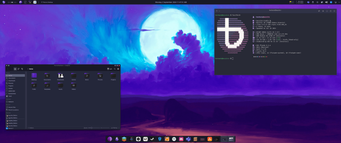
Task: Click the Plasma Desktop label in top panel
Action: 47,2
